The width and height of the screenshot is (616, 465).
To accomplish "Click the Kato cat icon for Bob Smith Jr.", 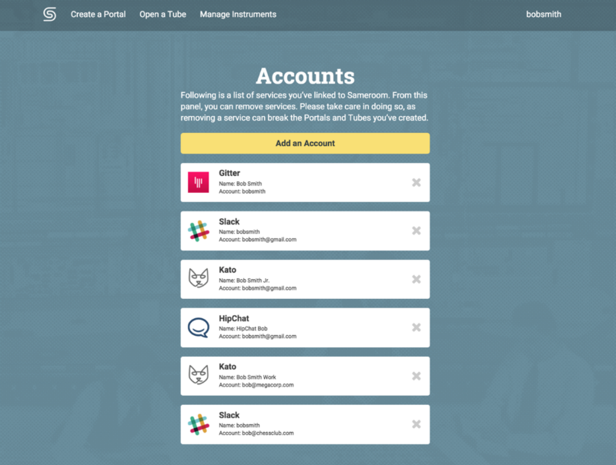I will [x=199, y=278].
